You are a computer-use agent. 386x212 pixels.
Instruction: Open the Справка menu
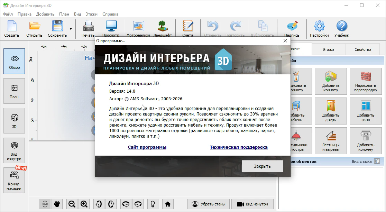coord(110,14)
